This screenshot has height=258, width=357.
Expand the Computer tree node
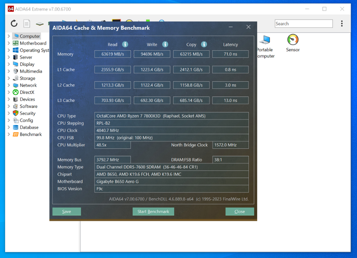point(9,36)
